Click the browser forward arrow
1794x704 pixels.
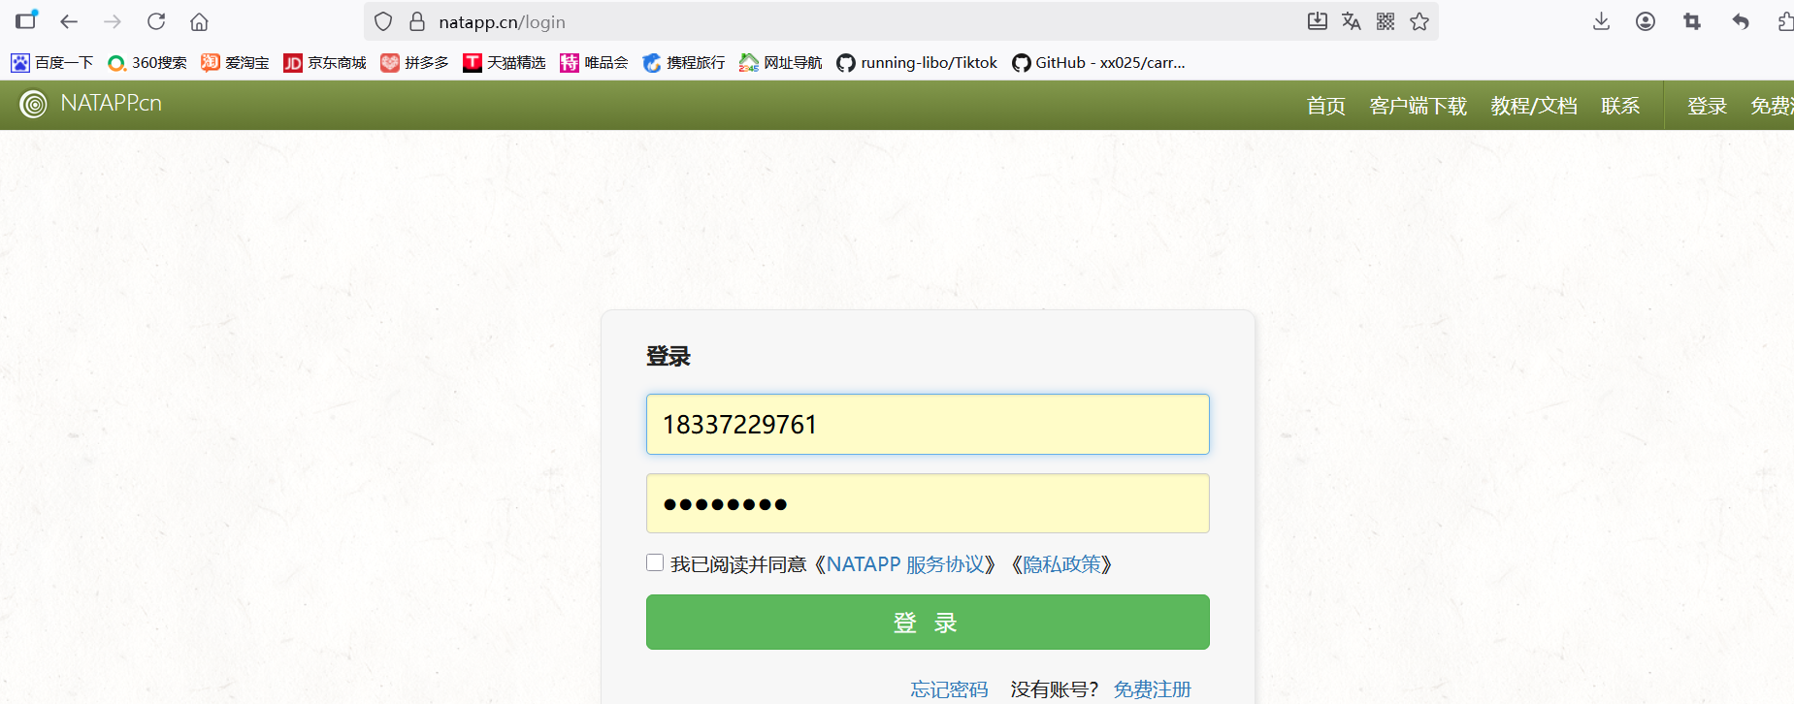[x=113, y=21]
